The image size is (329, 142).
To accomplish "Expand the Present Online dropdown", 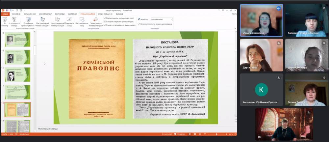I will click(28, 26).
